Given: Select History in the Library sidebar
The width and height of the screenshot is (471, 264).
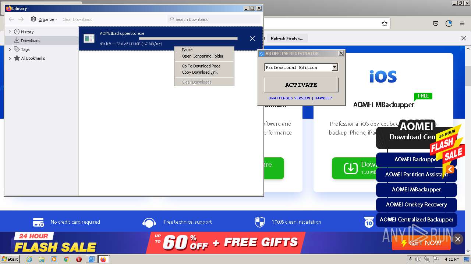Looking at the screenshot, I should coord(27,32).
